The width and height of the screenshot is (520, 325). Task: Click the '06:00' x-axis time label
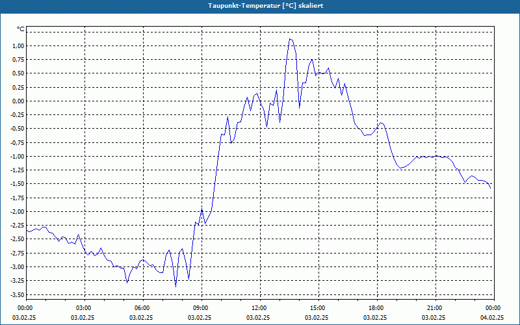(x=143, y=308)
